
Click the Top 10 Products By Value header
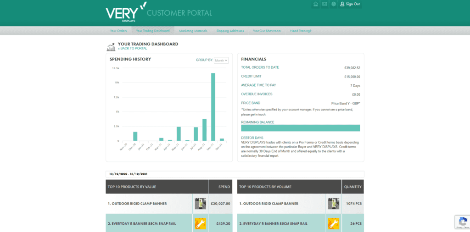point(157,187)
